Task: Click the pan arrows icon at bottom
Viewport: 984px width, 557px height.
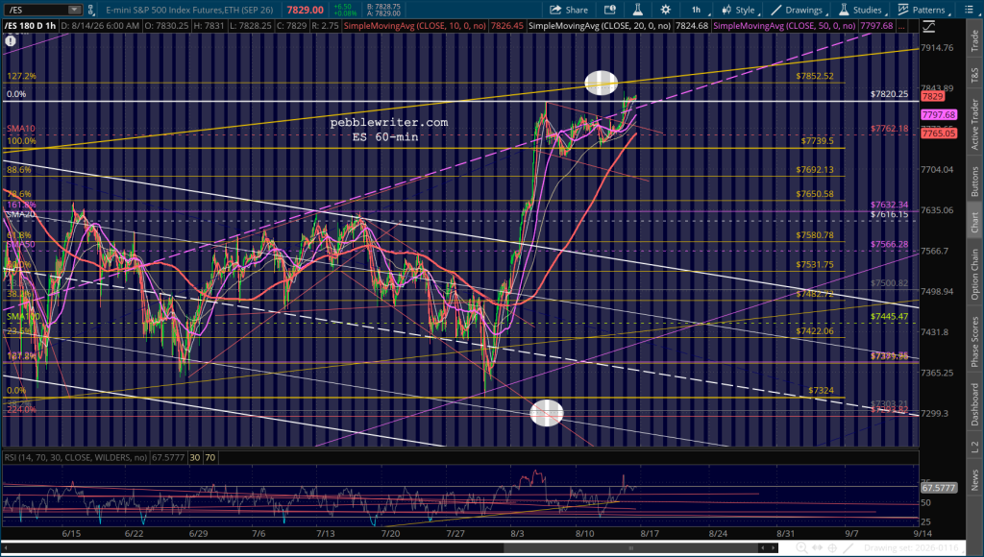Action: [817, 548]
